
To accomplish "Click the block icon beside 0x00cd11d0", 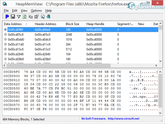I will click(5, 44).
